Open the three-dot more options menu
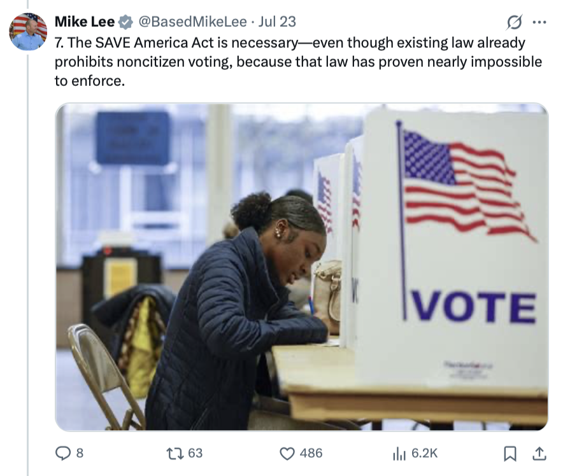Screen dimensions: 563x476 tap(539, 22)
